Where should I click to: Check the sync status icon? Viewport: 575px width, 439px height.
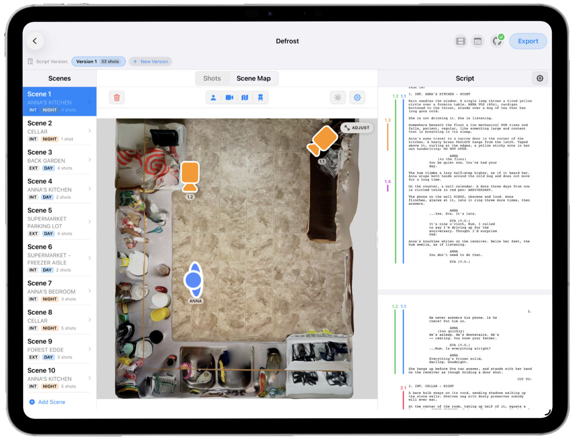[498, 41]
